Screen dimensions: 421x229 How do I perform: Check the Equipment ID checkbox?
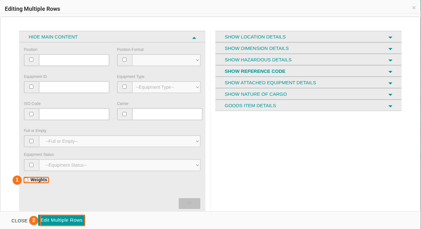[x=31, y=87]
